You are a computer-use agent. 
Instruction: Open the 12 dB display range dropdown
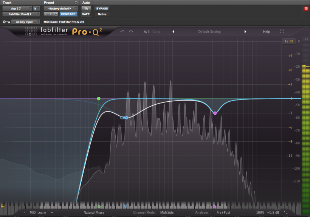289,41
